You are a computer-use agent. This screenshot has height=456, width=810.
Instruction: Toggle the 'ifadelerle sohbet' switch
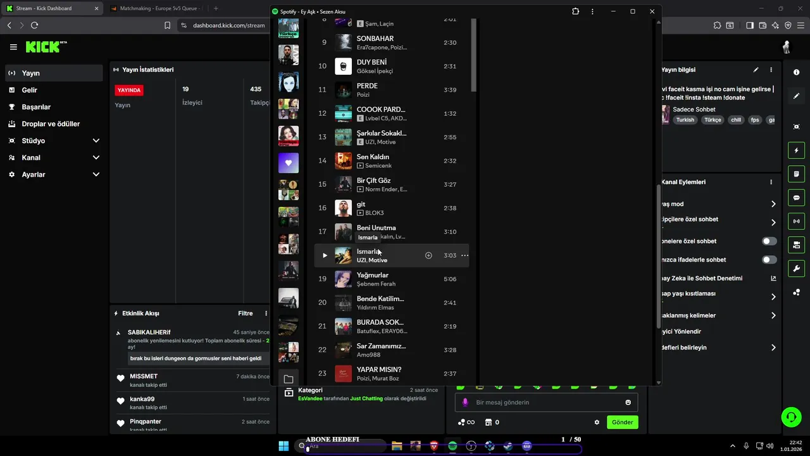[769, 260]
